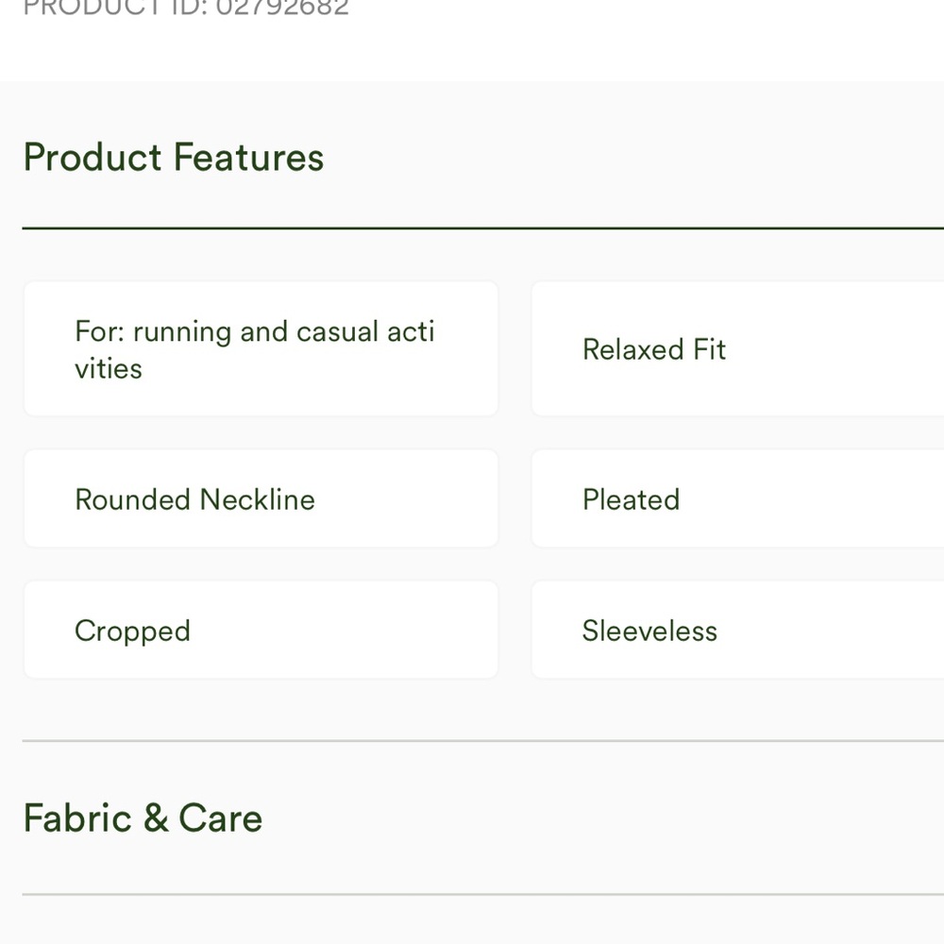Select the Rounded Neckline feature card
Screen dimensions: 944x944
click(x=261, y=498)
